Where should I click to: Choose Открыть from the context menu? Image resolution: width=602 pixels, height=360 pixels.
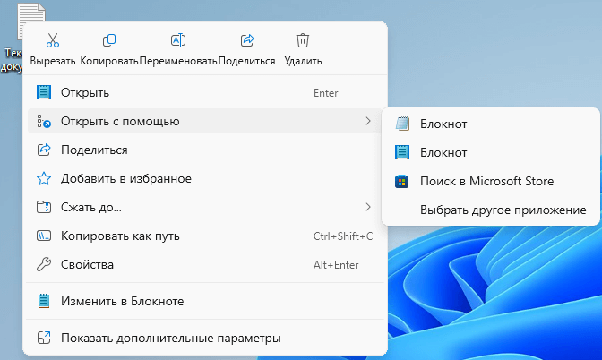tap(85, 92)
